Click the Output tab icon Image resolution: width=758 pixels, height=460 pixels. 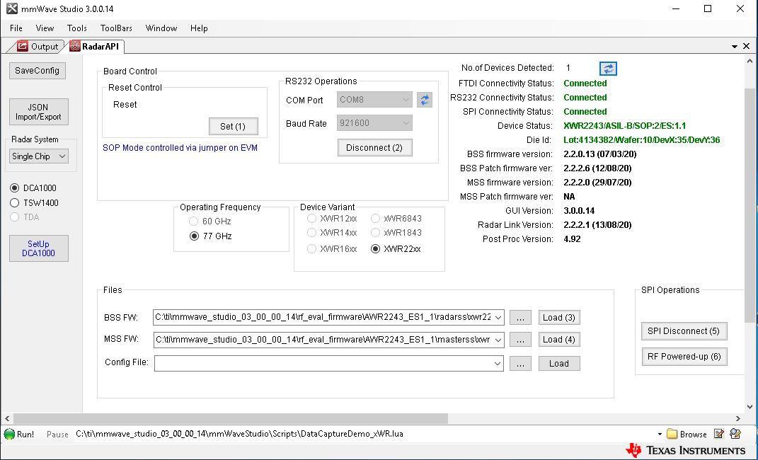23,47
